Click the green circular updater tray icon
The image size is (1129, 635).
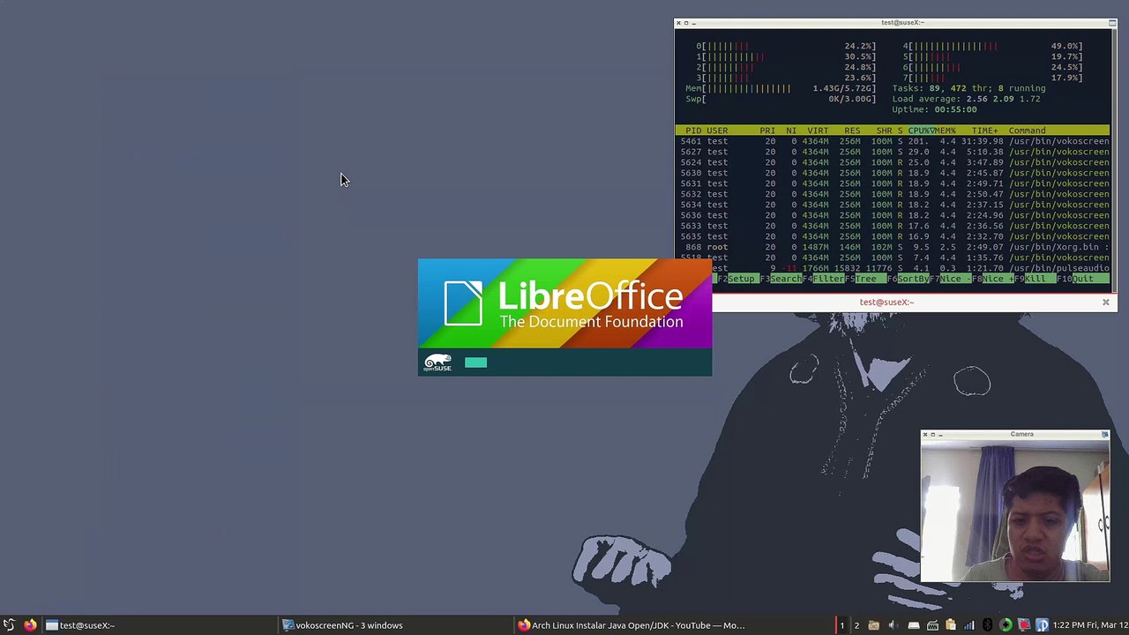tap(1006, 625)
